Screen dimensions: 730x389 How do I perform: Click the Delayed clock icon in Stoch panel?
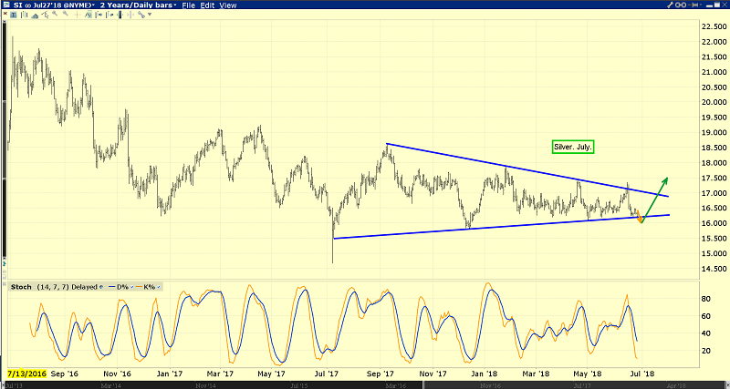click(100, 287)
